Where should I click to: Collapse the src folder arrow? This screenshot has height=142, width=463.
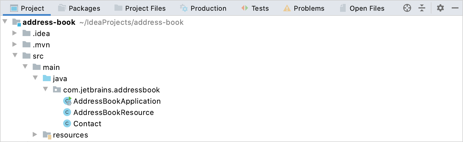click(15, 56)
